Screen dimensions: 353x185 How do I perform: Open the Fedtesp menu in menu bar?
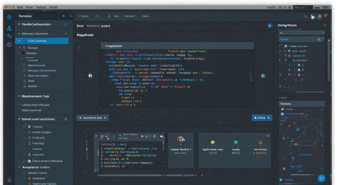pyautogui.click(x=41, y=7)
